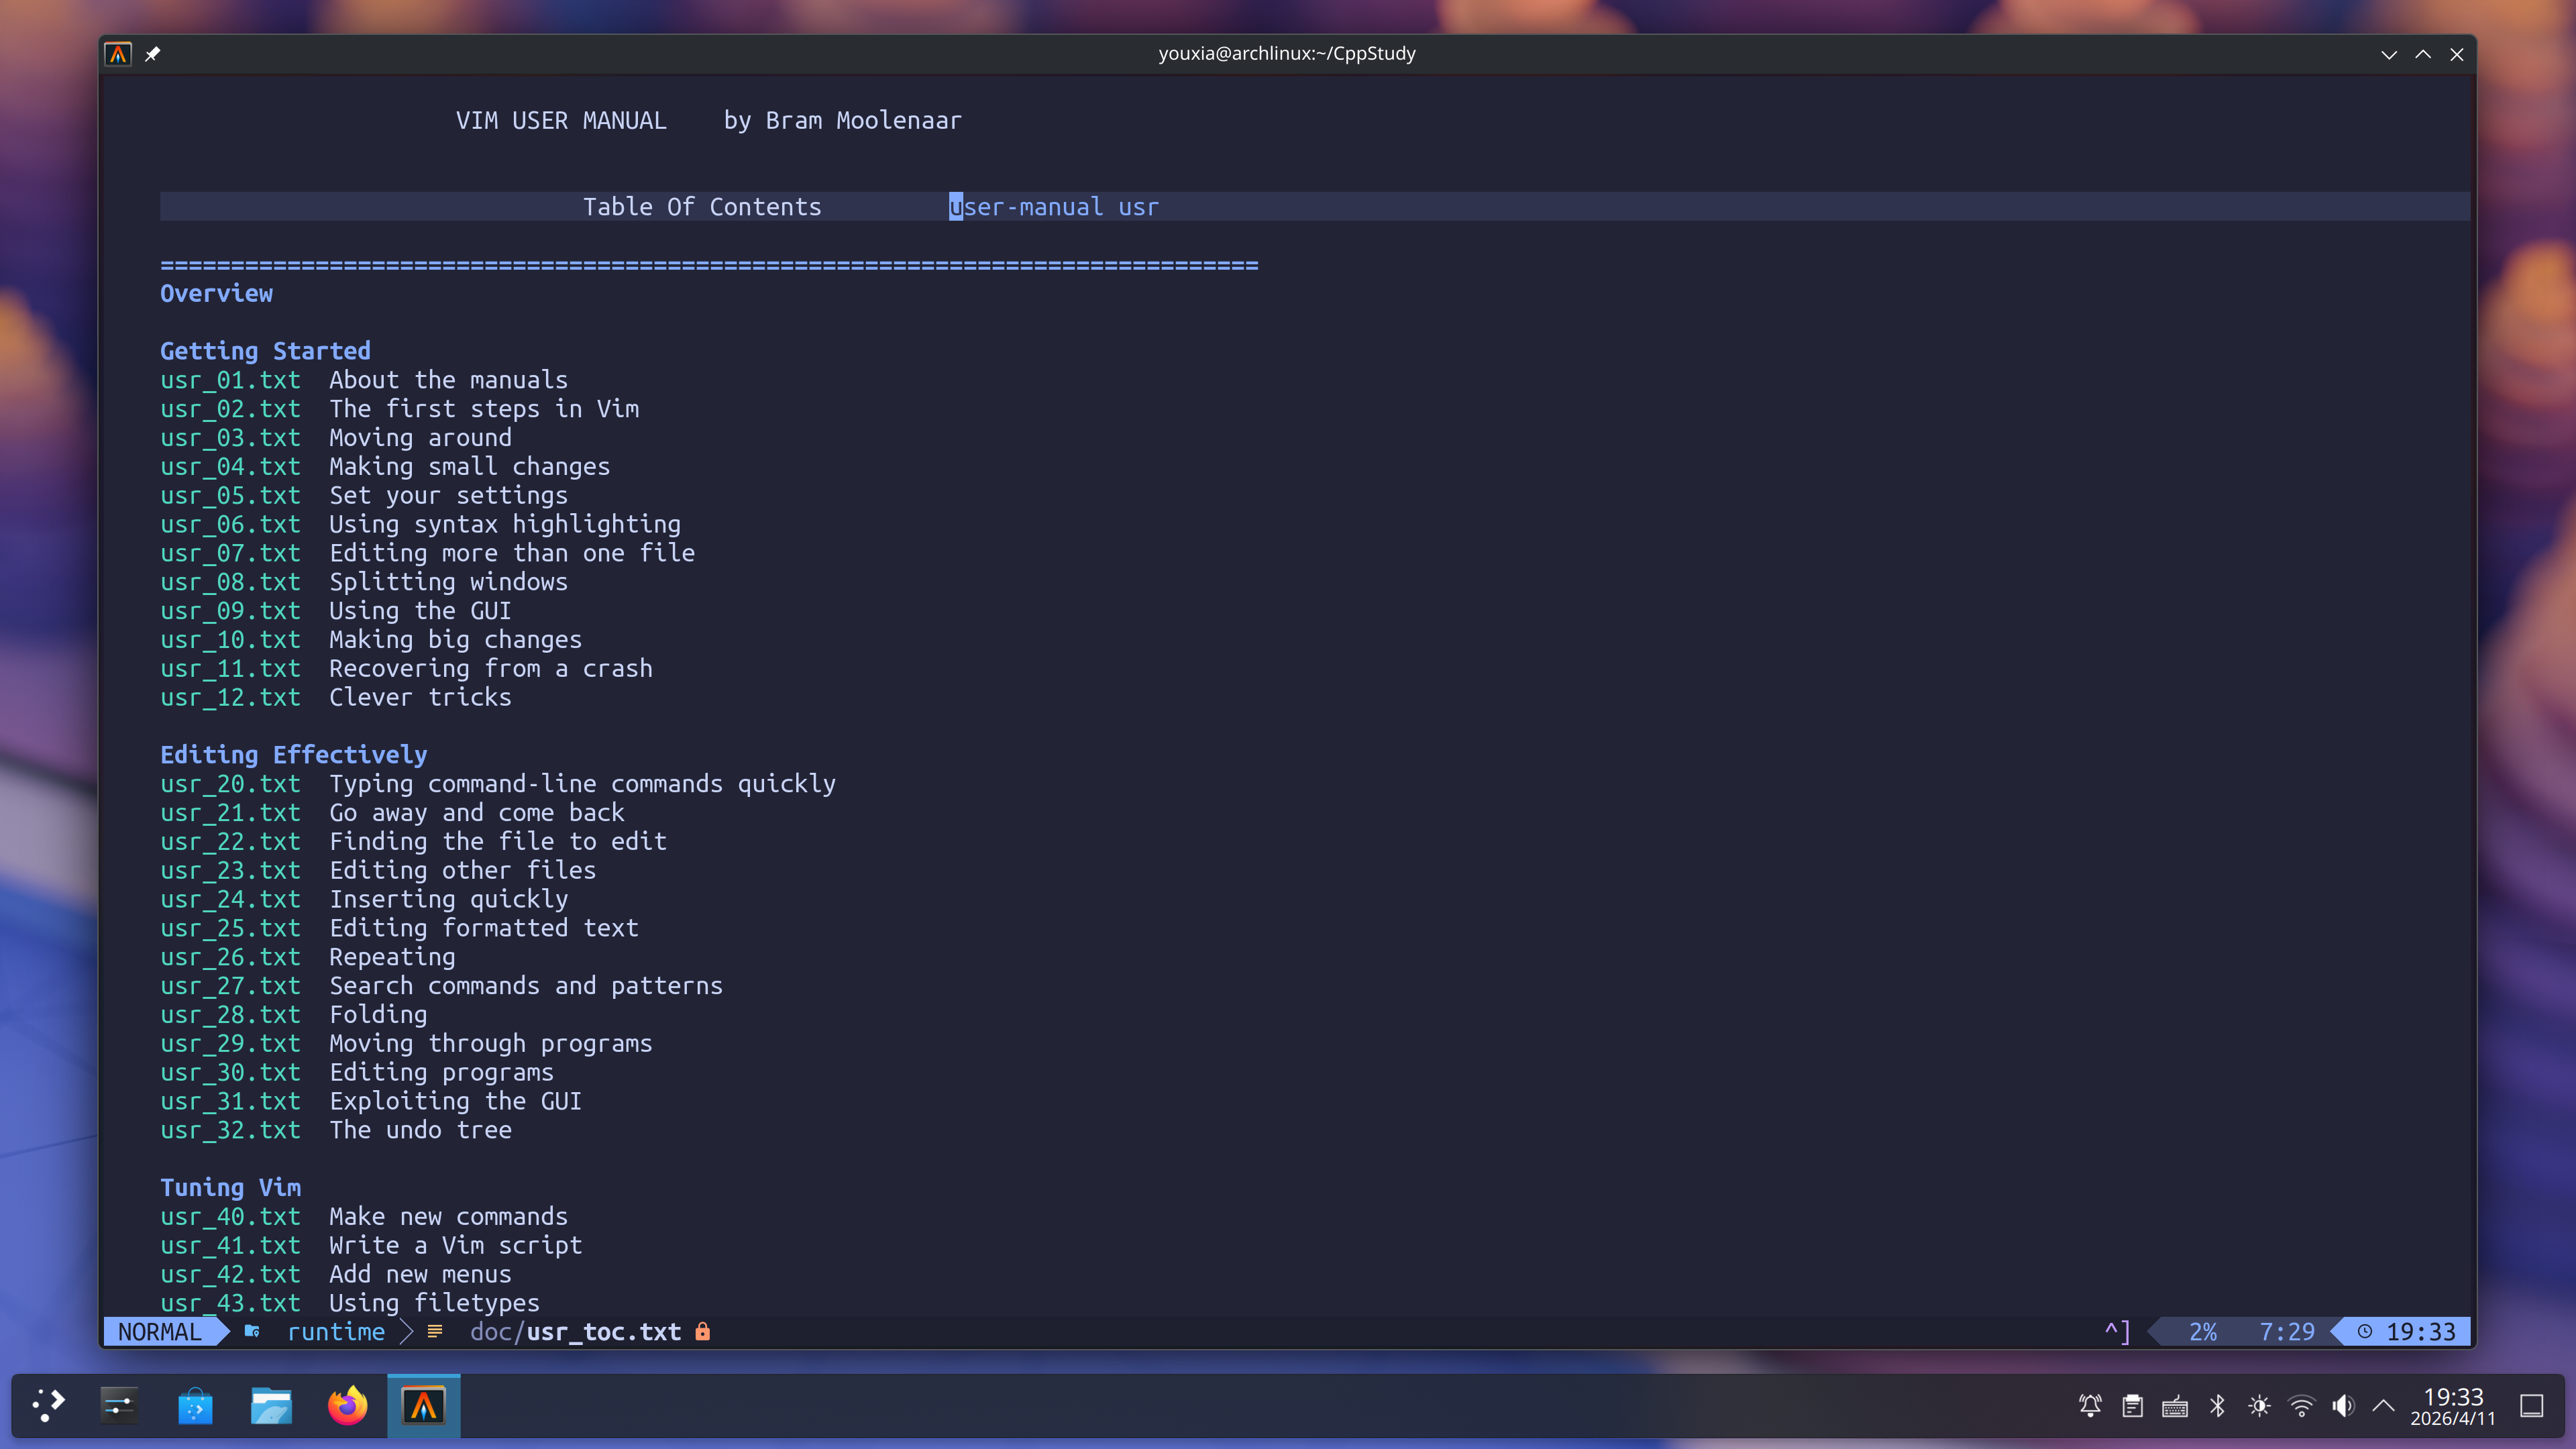Click the user-manual tag text
This screenshot has height=1449, width=2576.
1026,207
